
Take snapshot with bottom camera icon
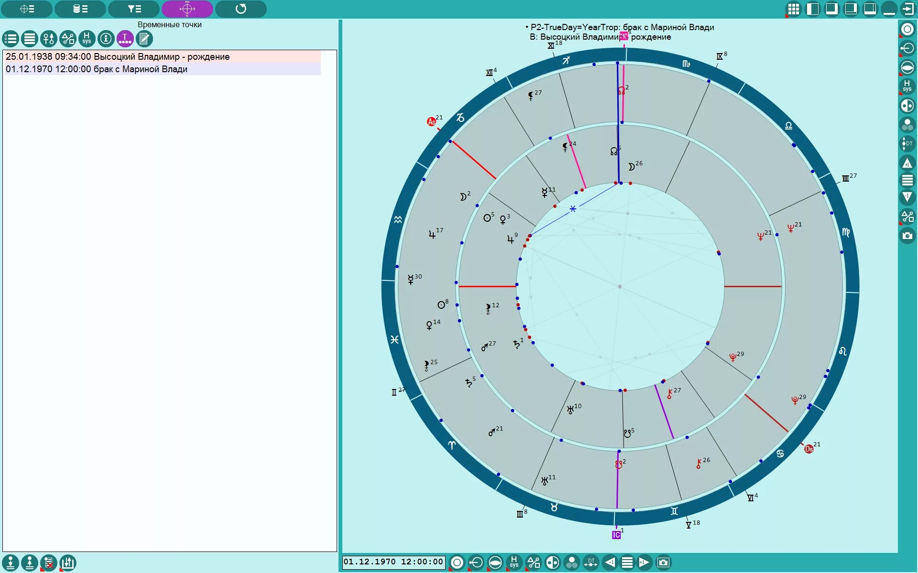(x=663, y=562)
